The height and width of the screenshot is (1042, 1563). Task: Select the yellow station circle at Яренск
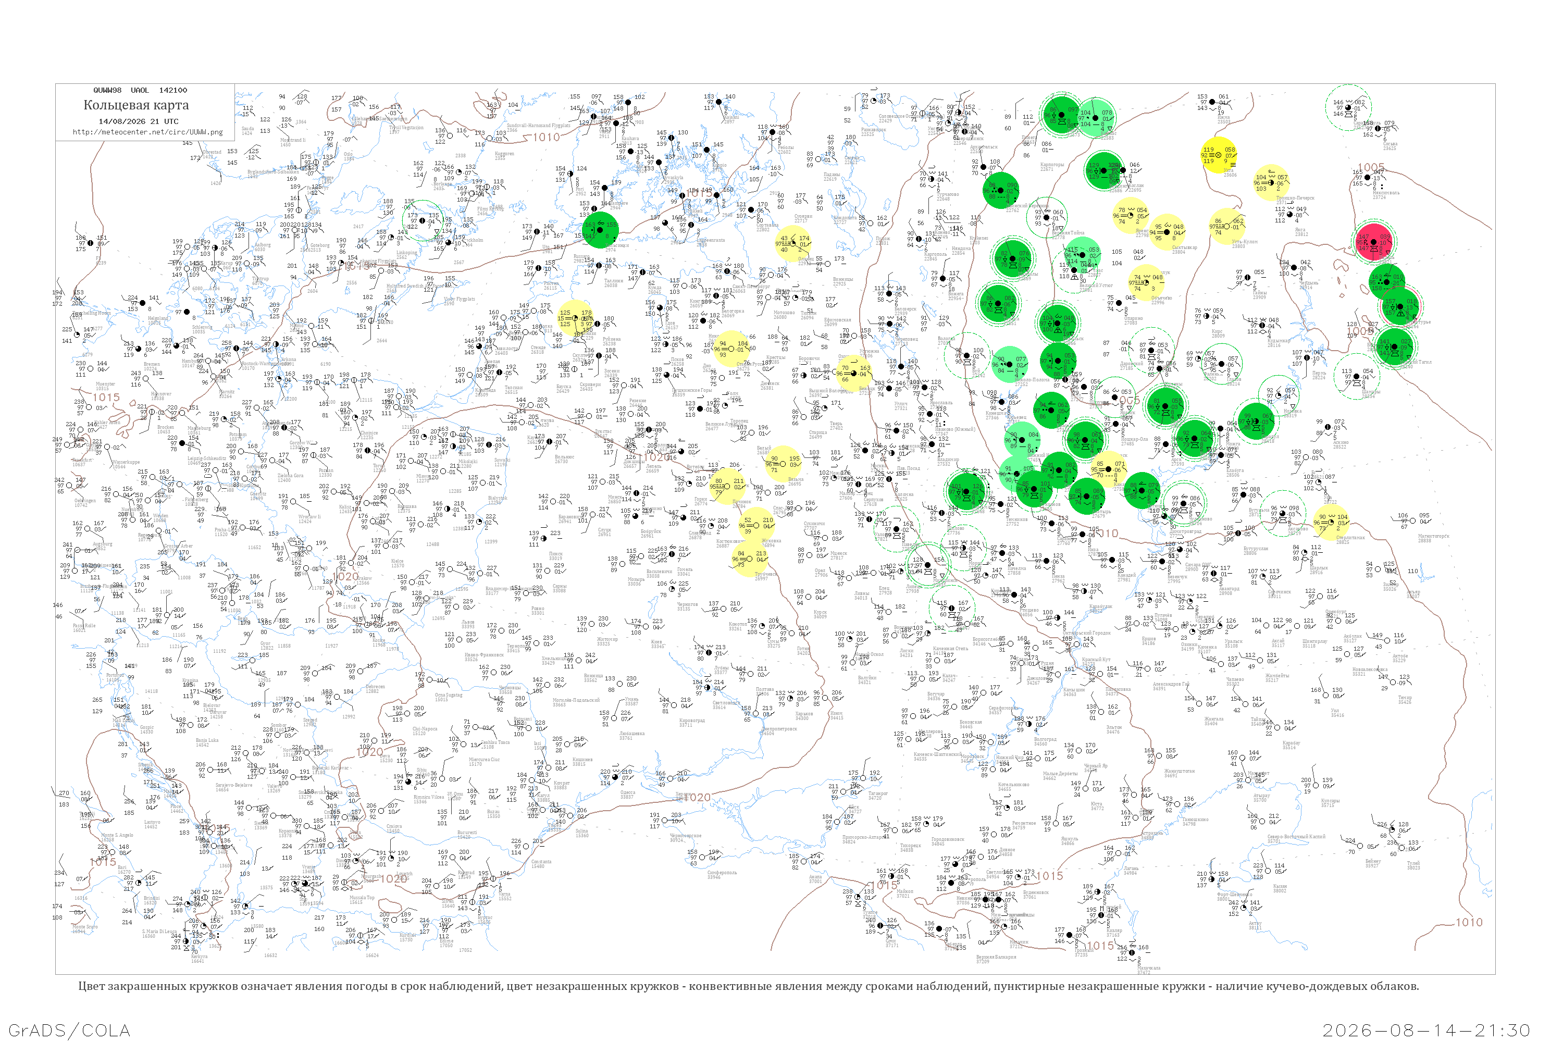1131,215
